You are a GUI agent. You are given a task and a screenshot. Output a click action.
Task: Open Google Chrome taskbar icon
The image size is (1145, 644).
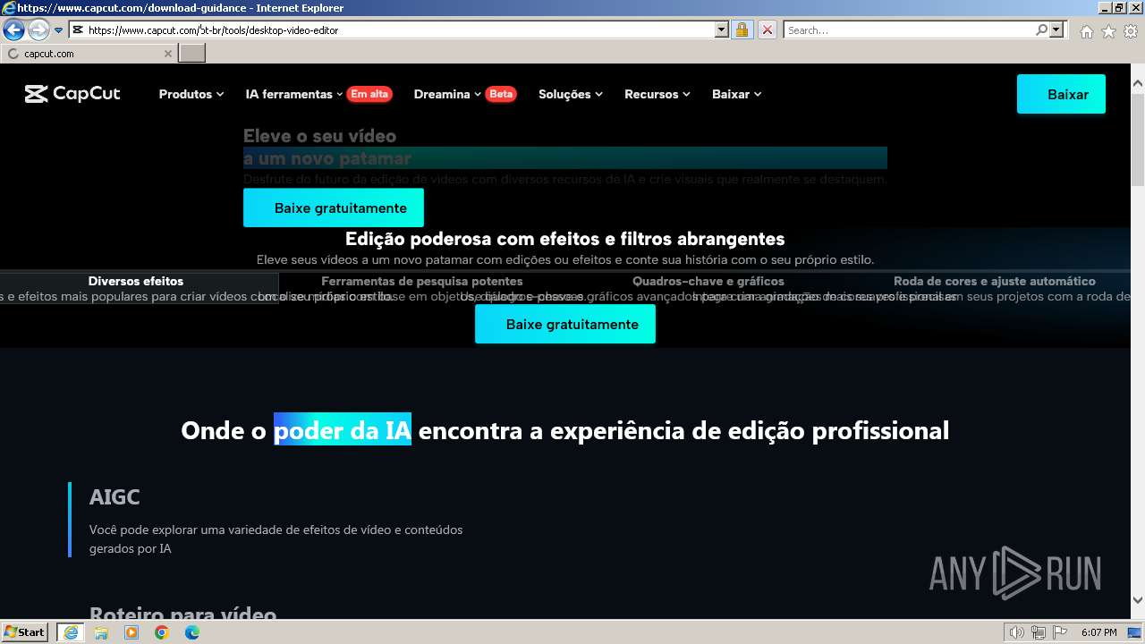point(162,632)
